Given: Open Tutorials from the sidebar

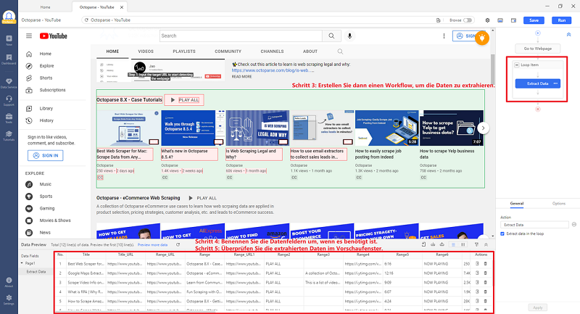Looking at the screenshot, I should tap(9, 136).
